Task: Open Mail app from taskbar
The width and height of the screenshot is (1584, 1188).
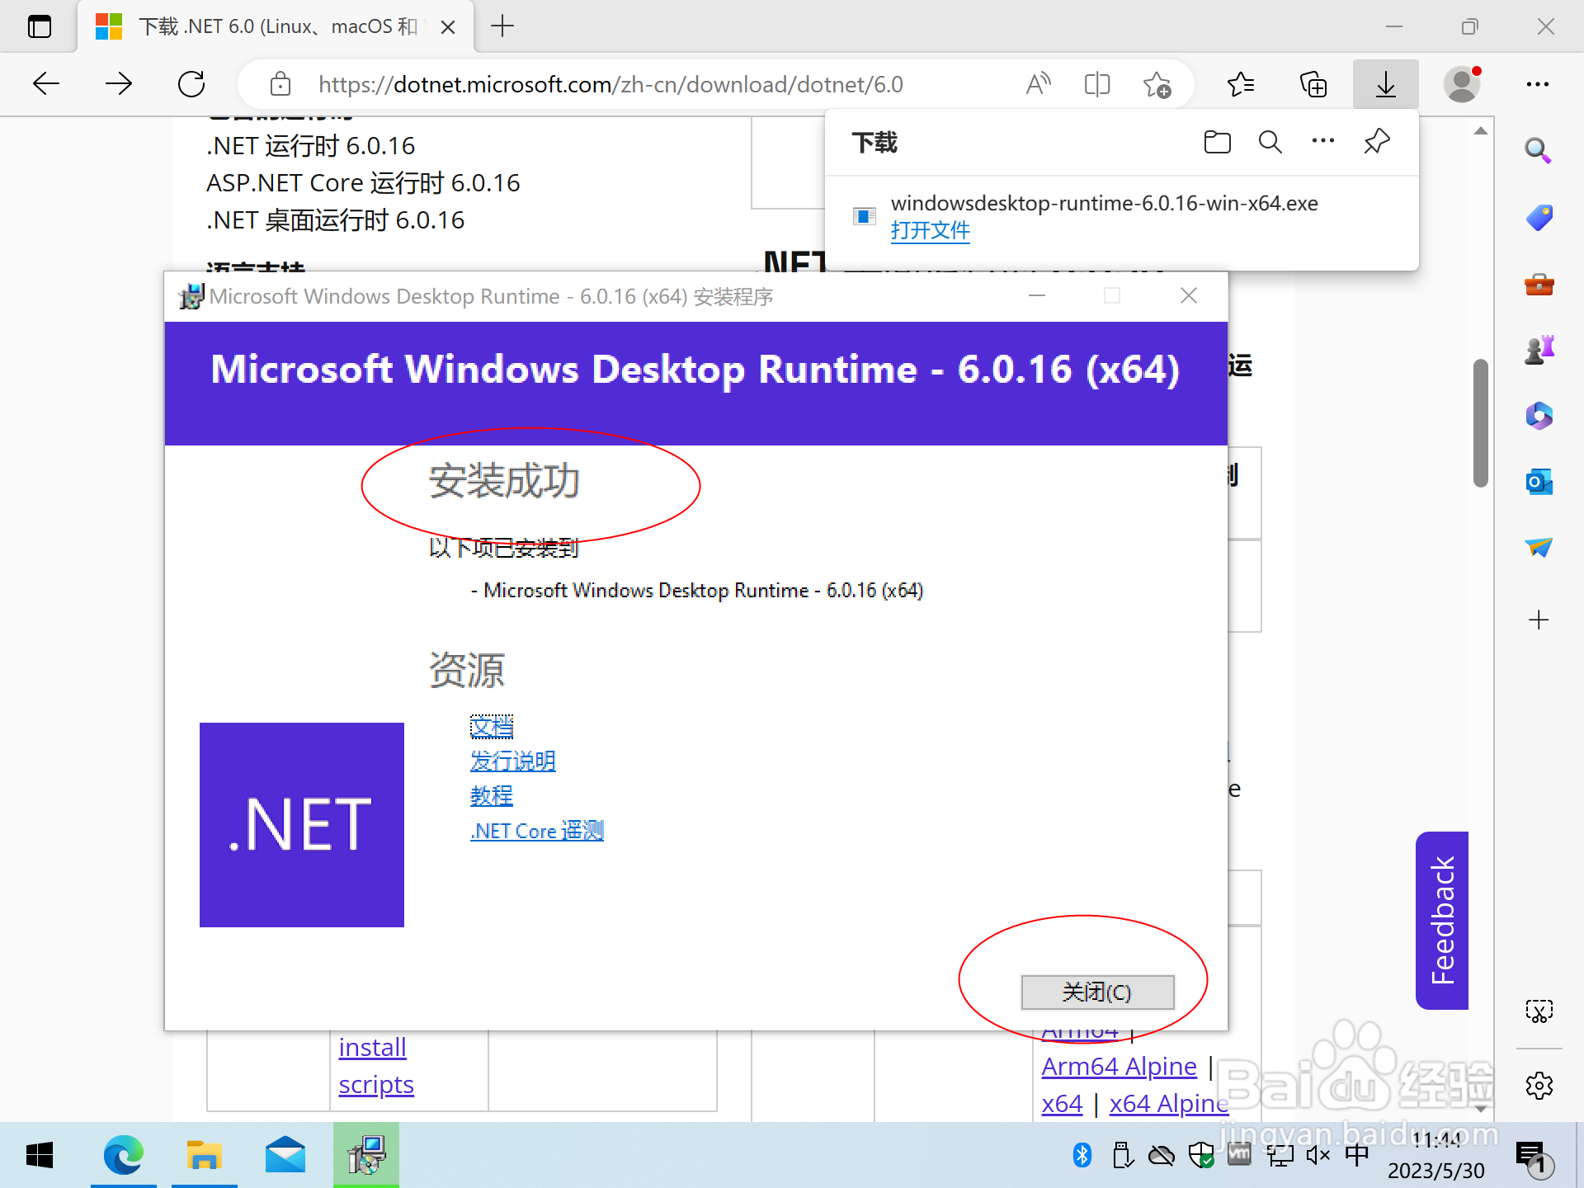Action: click(285, 1156)
